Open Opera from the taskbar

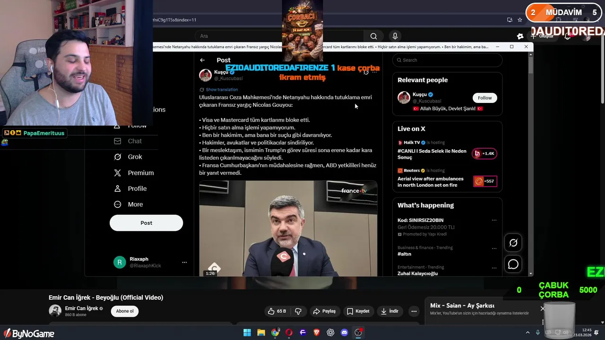tap(289, 332)
